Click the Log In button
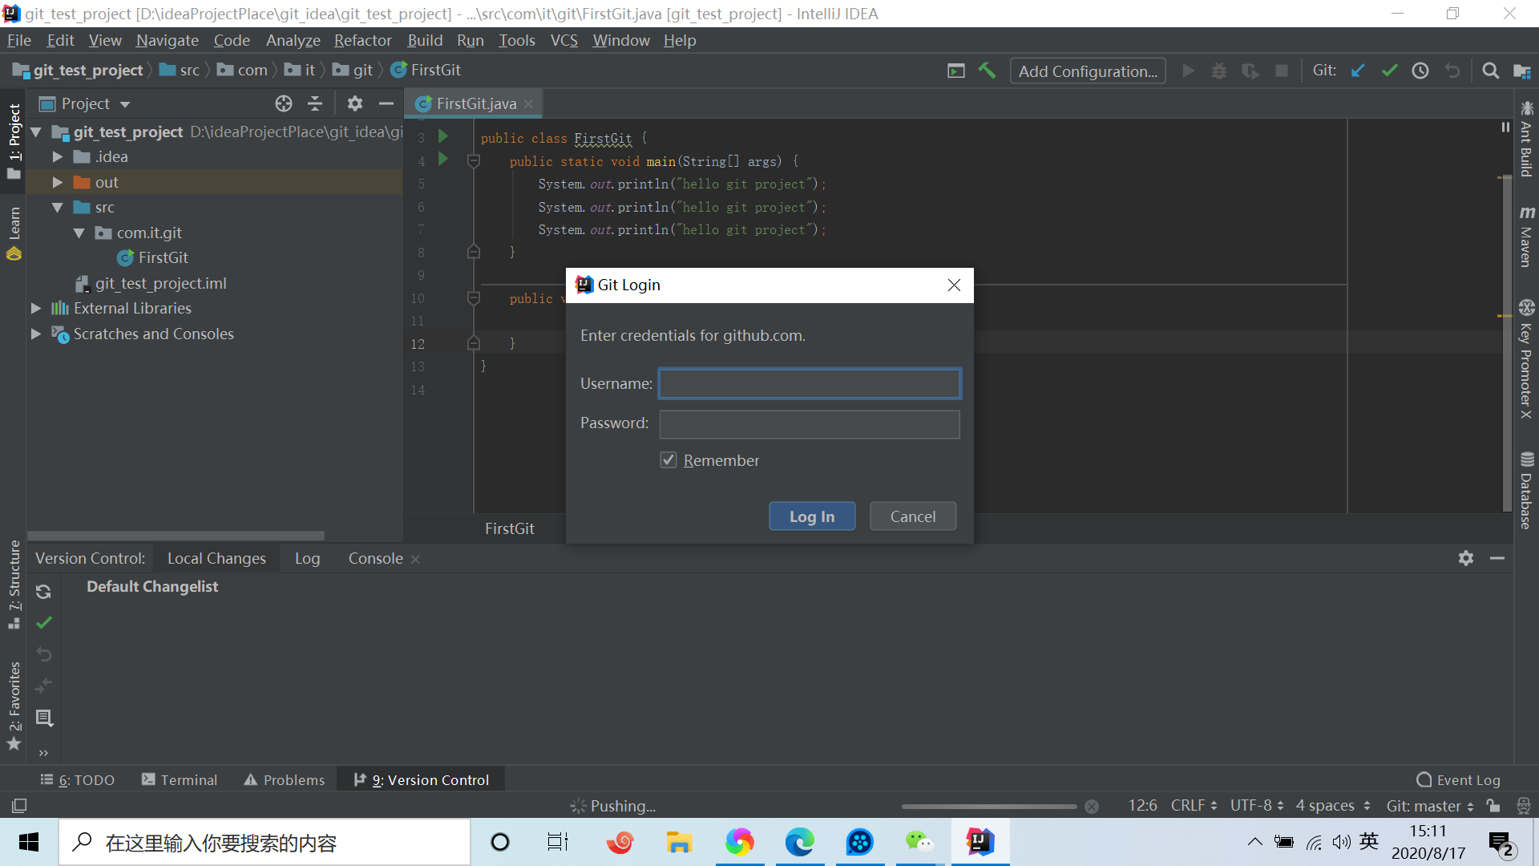Viewport: 1539px width, 866px height. click(812, 516)
